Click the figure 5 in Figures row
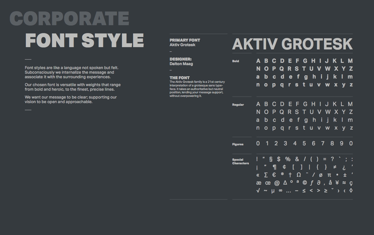Image resolution: width=374 pixels, height=235 pixels. [304, 143]
